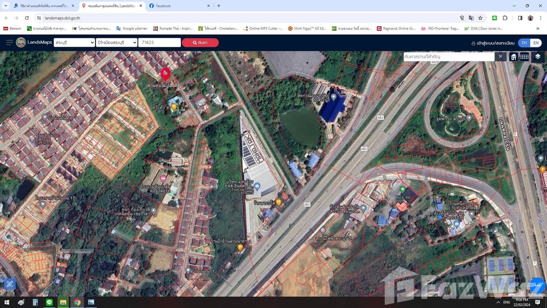
Task: Open the map layers icon
Action: pyautogui.click(x=538, y=57)
